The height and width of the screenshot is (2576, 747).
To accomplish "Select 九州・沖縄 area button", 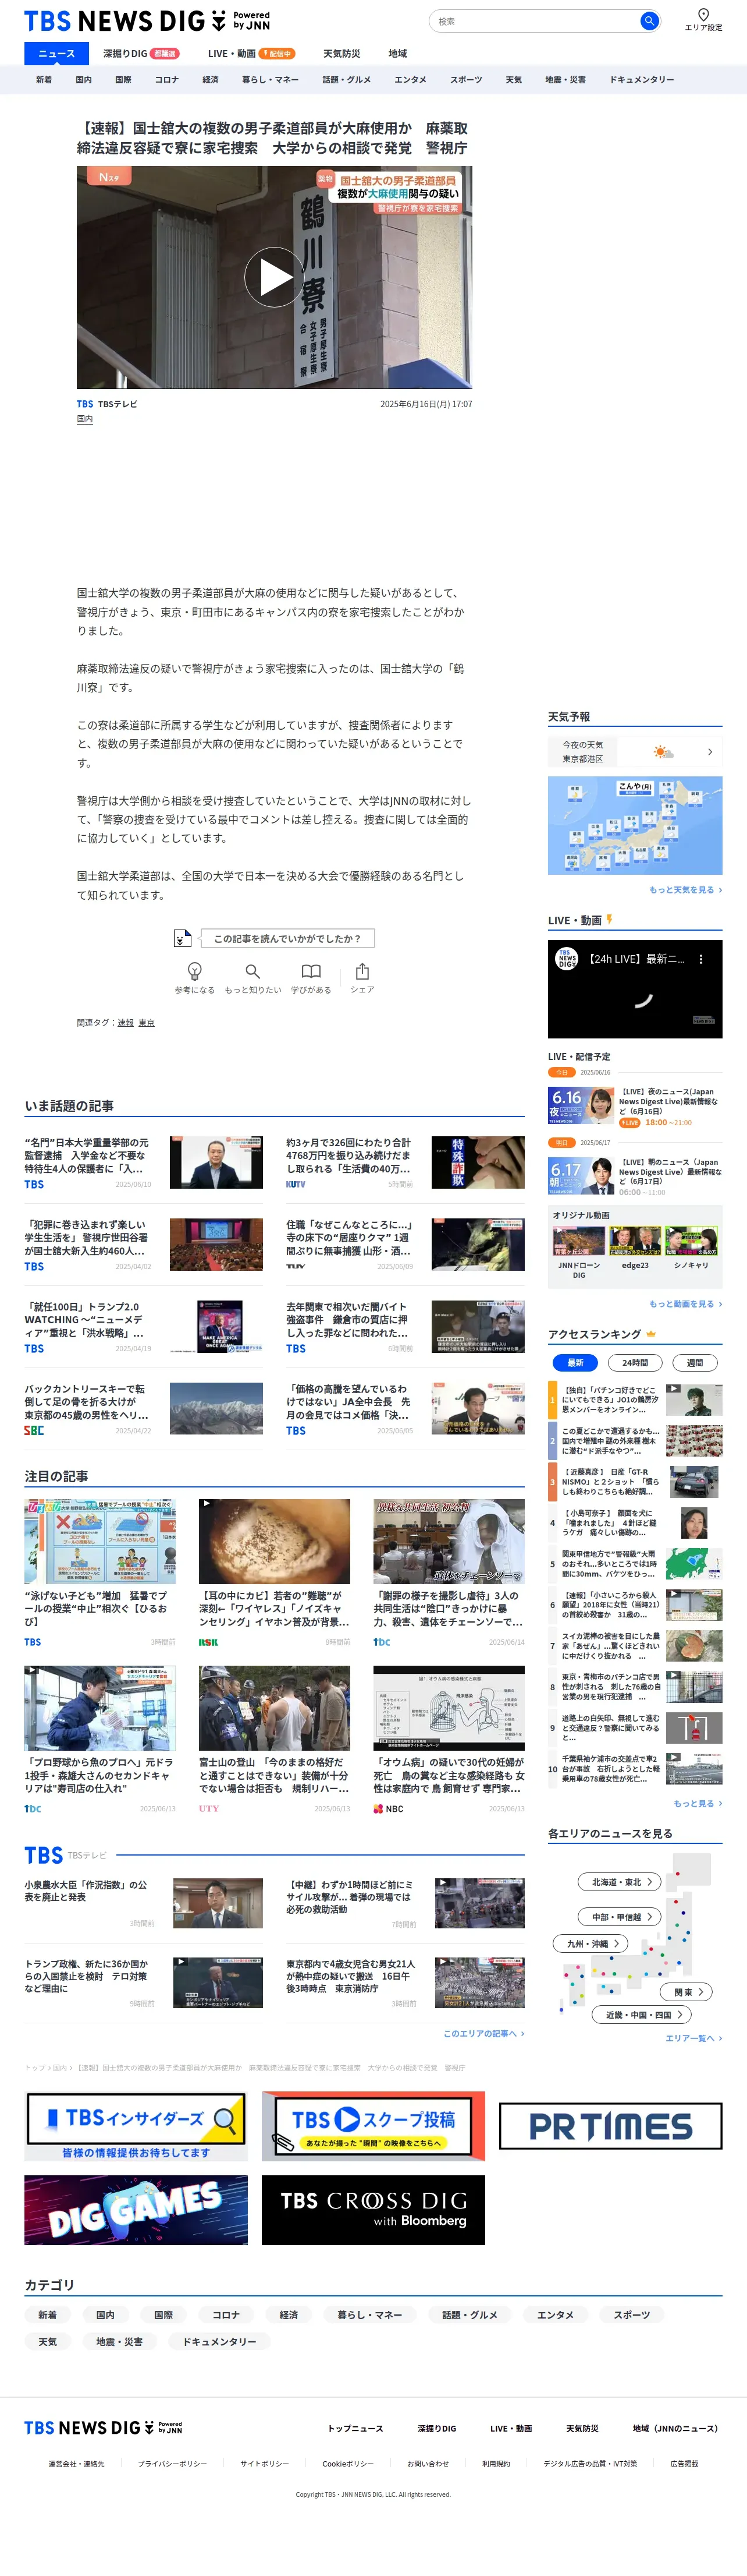I will tap(591, 1943).
